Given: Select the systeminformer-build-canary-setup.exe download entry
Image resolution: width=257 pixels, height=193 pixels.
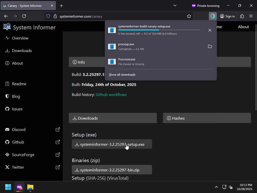Looking at the screenshot, I should coord(161,30).
